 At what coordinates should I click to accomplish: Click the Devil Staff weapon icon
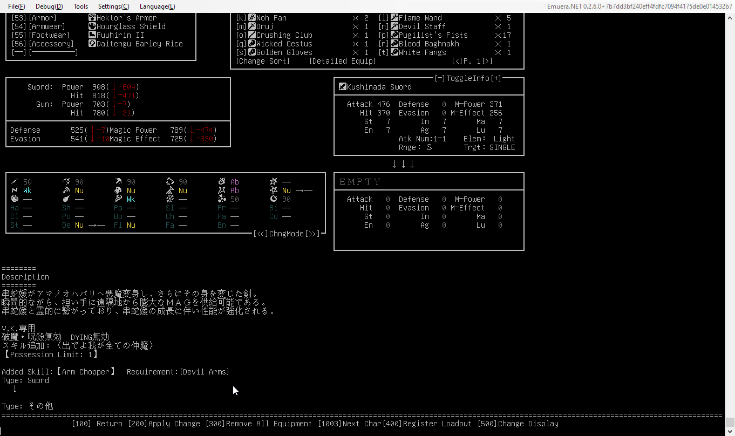[x=394, y=26]
